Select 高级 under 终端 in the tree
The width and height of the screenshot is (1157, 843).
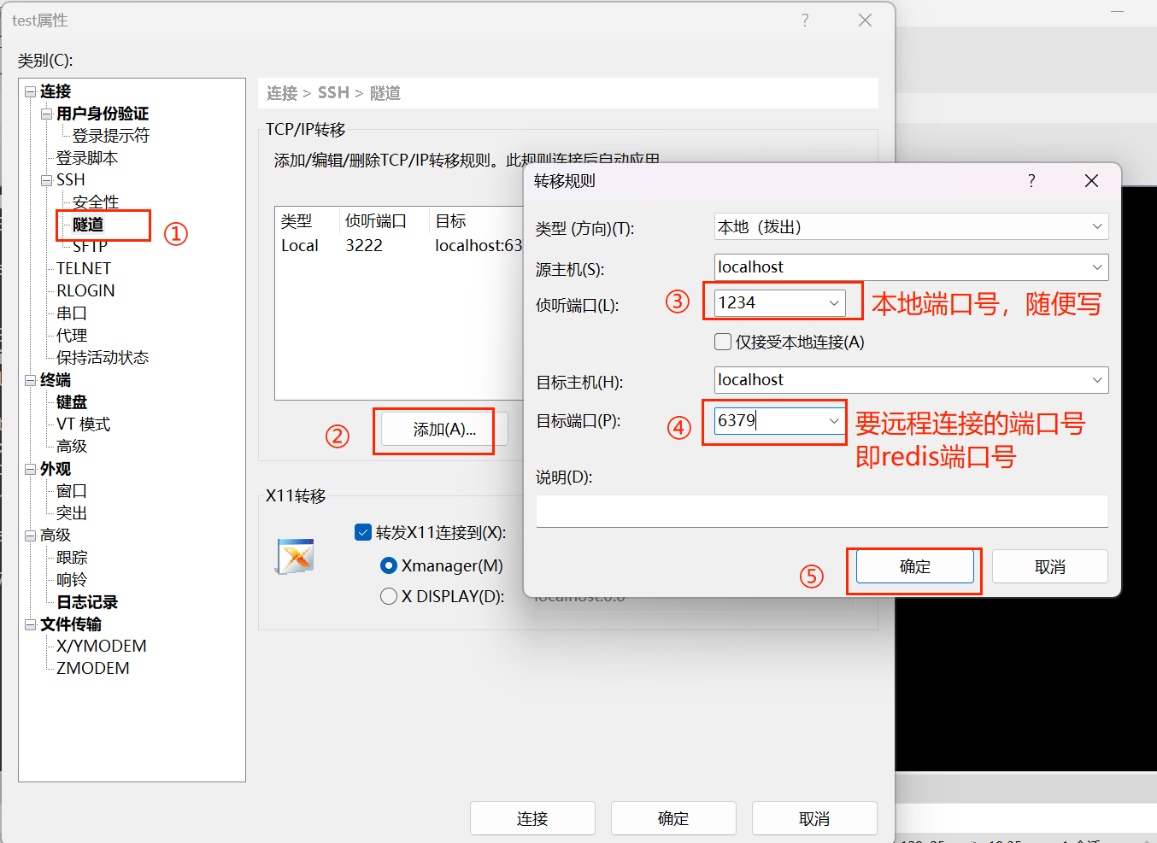coord(72,447)
